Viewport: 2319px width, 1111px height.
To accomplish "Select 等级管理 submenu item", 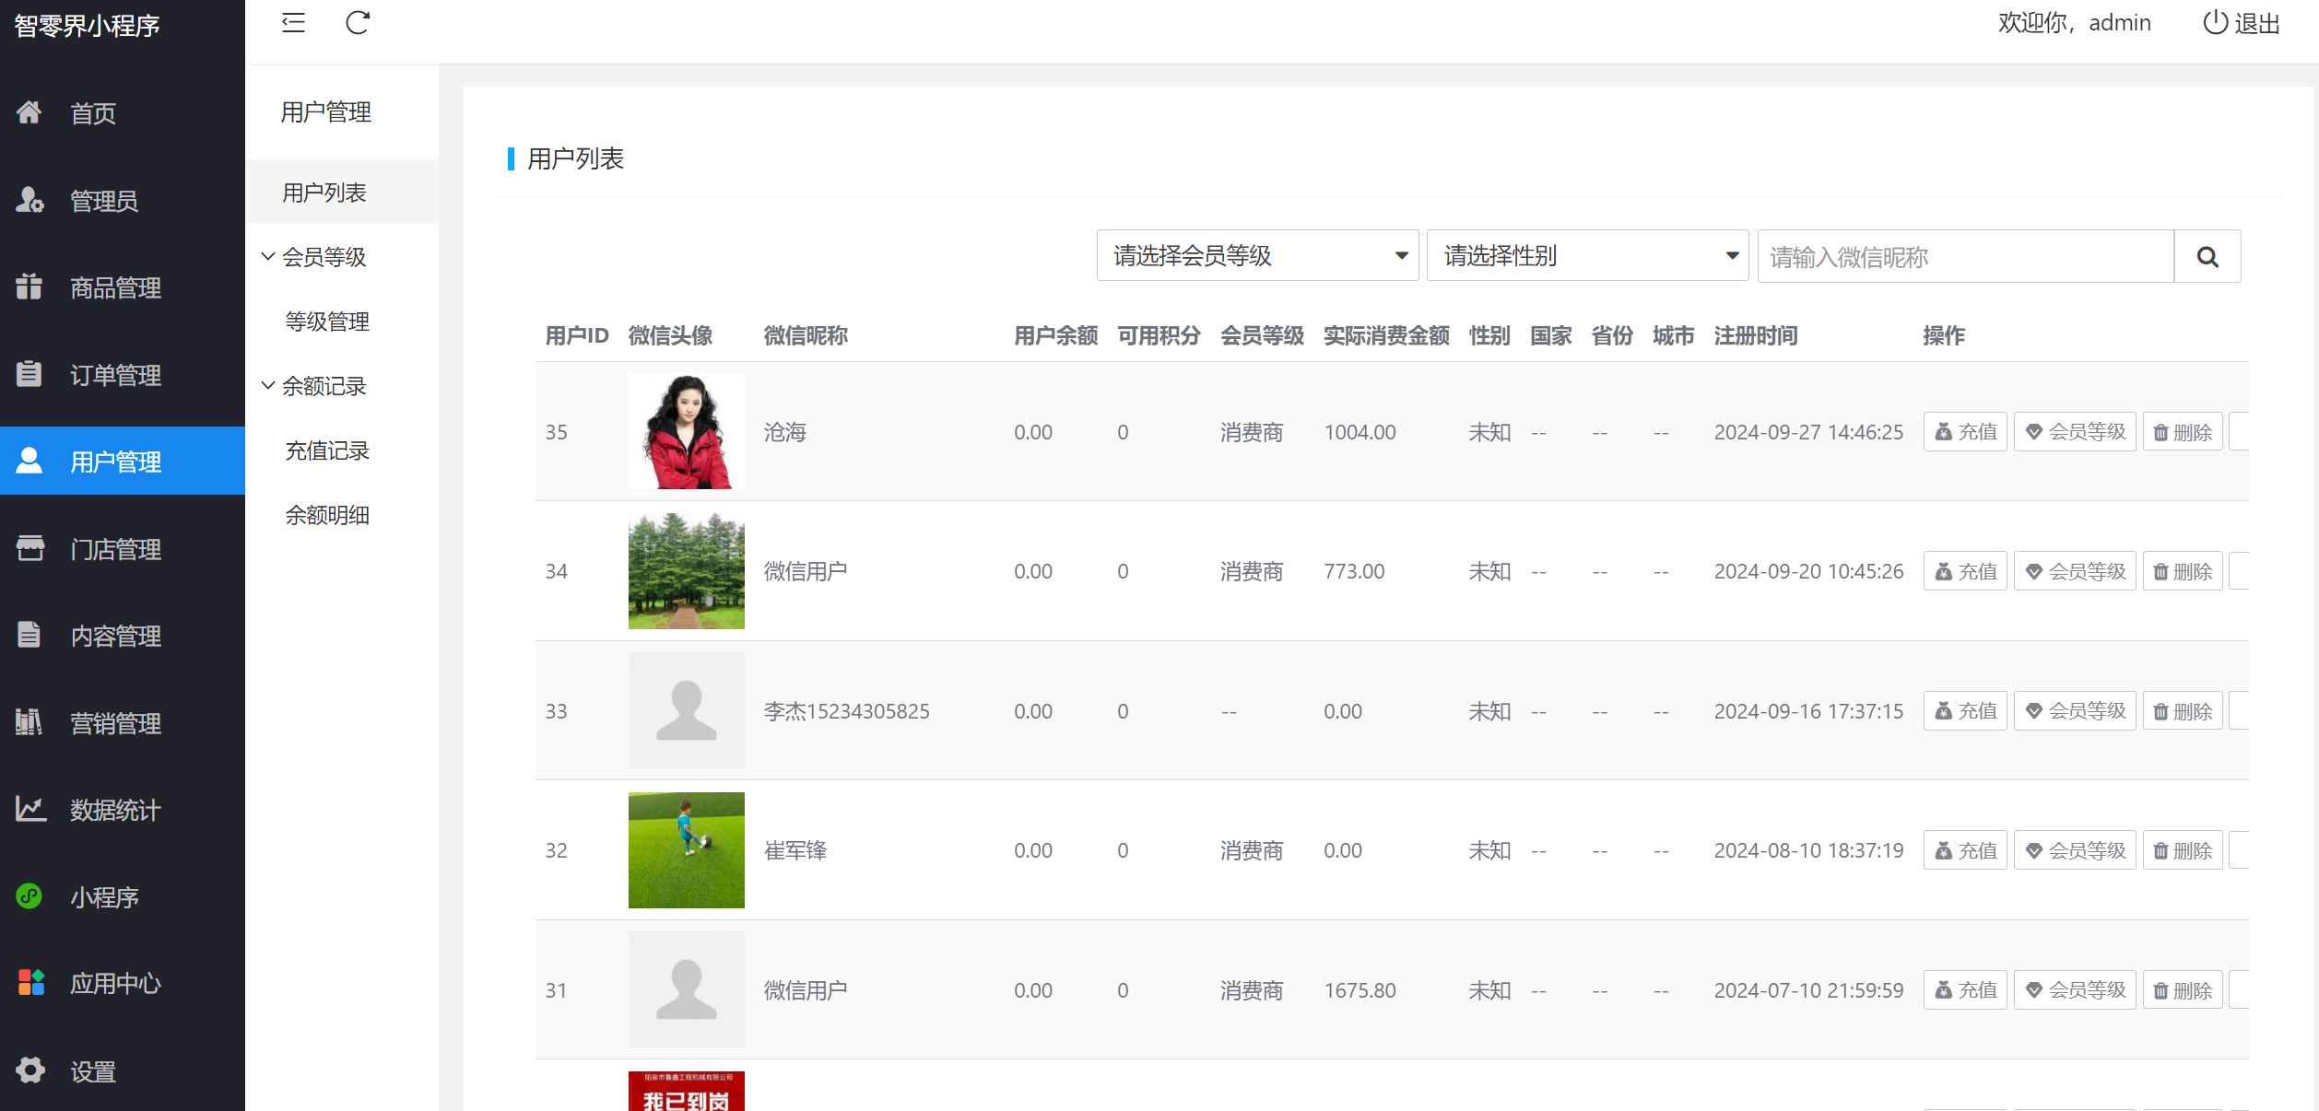I will coord(327,322).
